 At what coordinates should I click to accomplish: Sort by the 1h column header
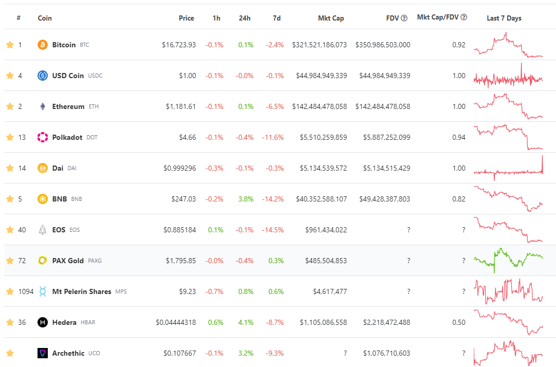coord(216,18)
